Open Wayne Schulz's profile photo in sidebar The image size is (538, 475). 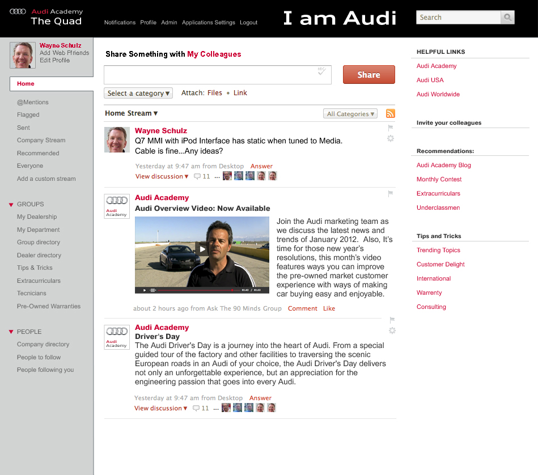(x=23, y=55)
